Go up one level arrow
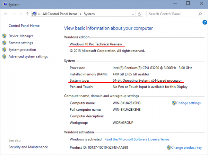The image size is (208, 155). [x=27, y=14]
